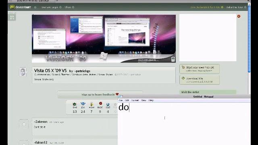Open the Deviant Login dropdown
The image size is (258, 145).
[51, 7]
